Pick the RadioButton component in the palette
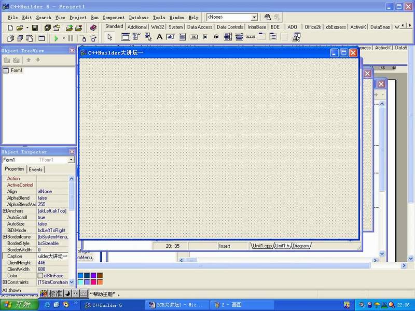The height and width of the screenshot is (311, 415). pyautogui.click(x=216, y=37)
